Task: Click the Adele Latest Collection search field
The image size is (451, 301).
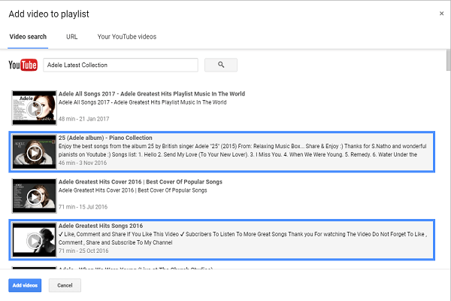Action: click(x=120, y=65)
